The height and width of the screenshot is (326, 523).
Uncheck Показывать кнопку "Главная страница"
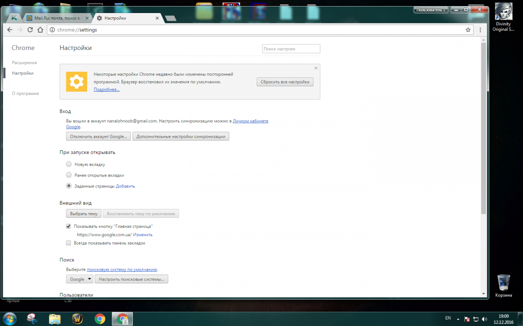tap(68, 226)
